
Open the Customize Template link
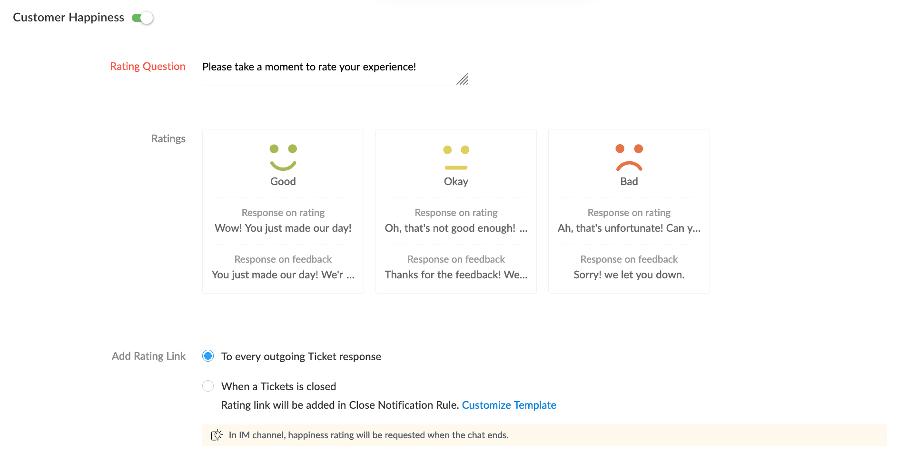coord(509,405)
